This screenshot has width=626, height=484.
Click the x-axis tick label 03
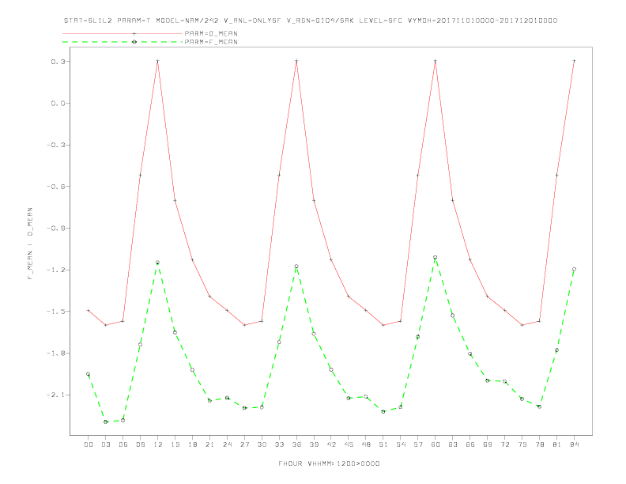(x=106, y=444)
